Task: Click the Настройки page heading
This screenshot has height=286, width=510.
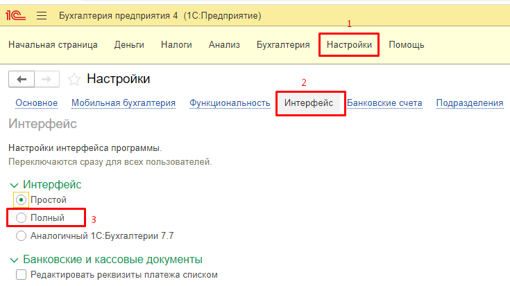Action: (119, 79)
